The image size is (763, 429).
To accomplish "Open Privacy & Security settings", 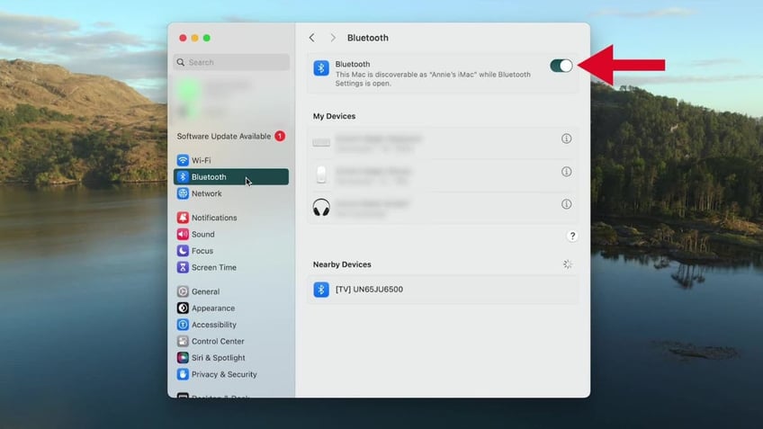I will tap(231, 374).
